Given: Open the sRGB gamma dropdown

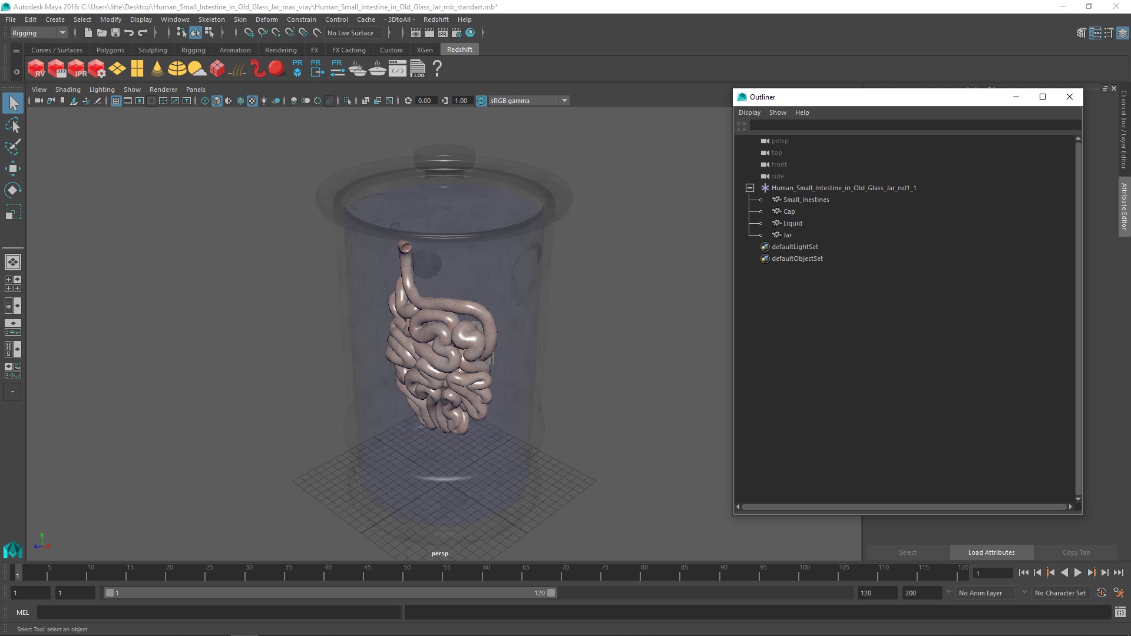Looking at the screenshot, I should click(x=529, y=101).
